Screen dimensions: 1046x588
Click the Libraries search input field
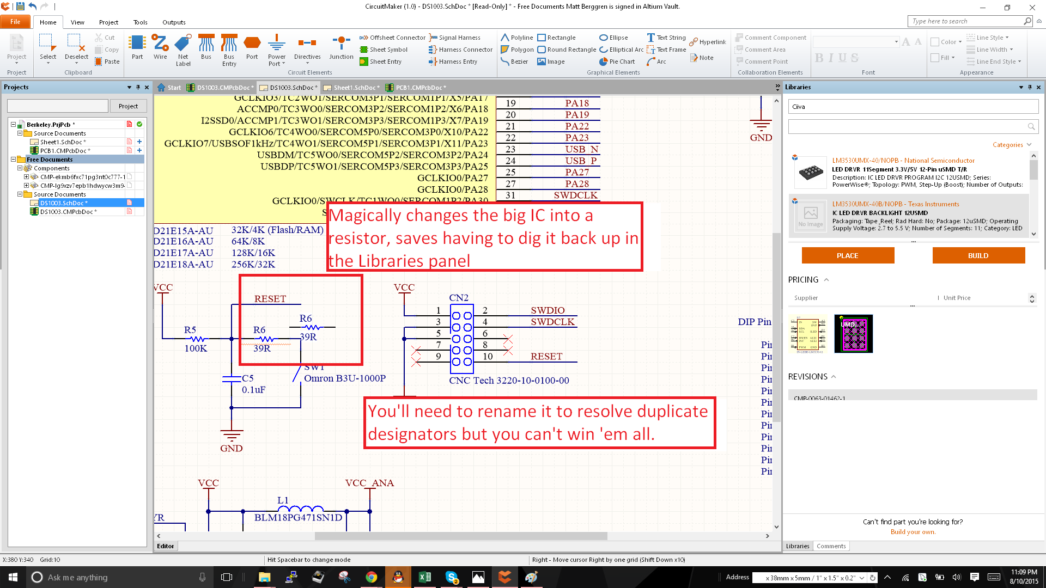(908, 126)
